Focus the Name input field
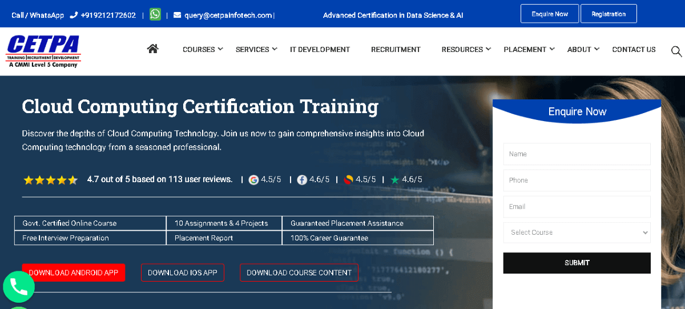Image resolution: width=685 pixels, height=309 pixels. pos(577,154)
